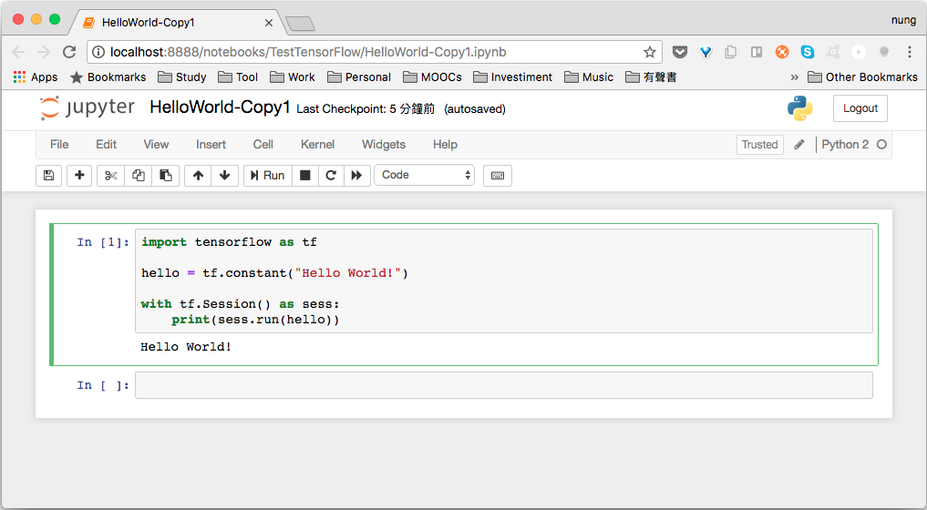Image resolution: width=927 pixels, height=510 pixels.
Task: Move selected cell down arrow
Action: click(x=224, y=176)
